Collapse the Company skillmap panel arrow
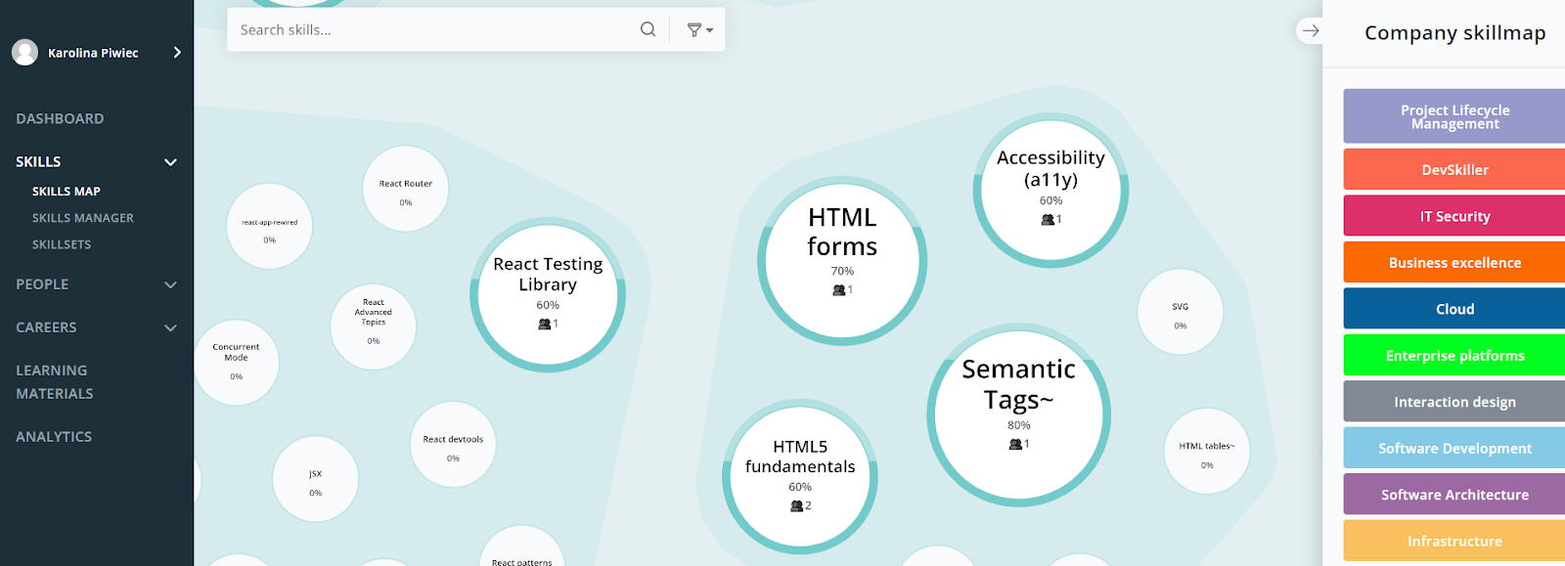1565x566 pixels. [x=1311, y=31]
